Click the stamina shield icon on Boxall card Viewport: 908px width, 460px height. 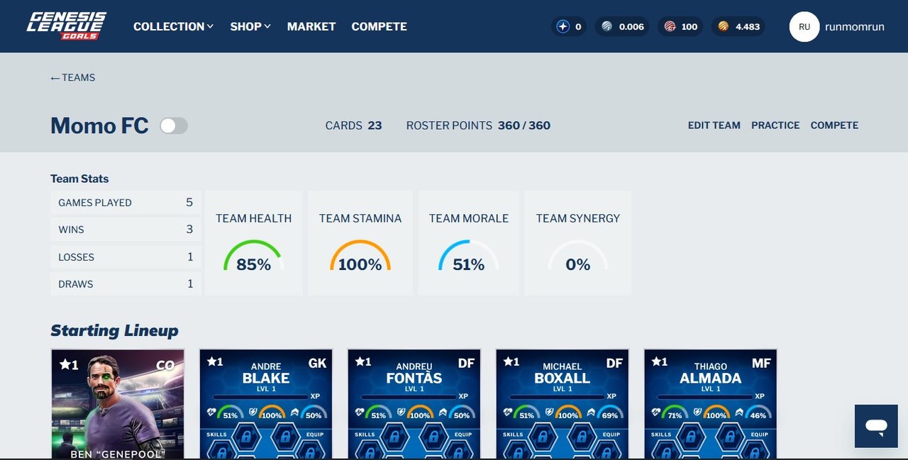[548, 413]
